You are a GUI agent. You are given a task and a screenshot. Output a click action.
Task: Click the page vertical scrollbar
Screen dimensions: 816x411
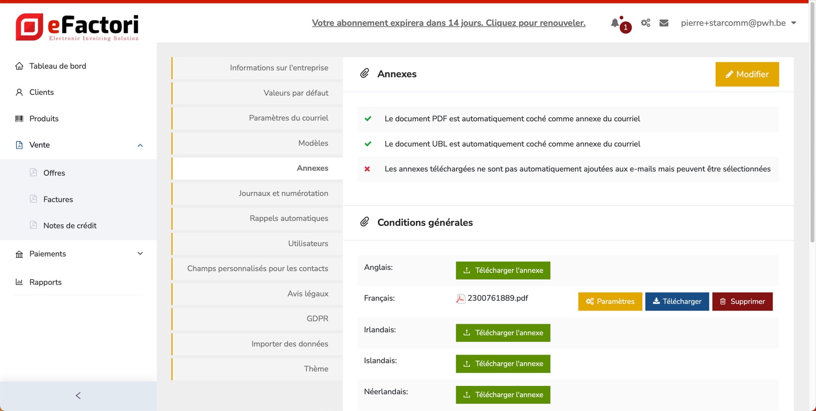812,122
